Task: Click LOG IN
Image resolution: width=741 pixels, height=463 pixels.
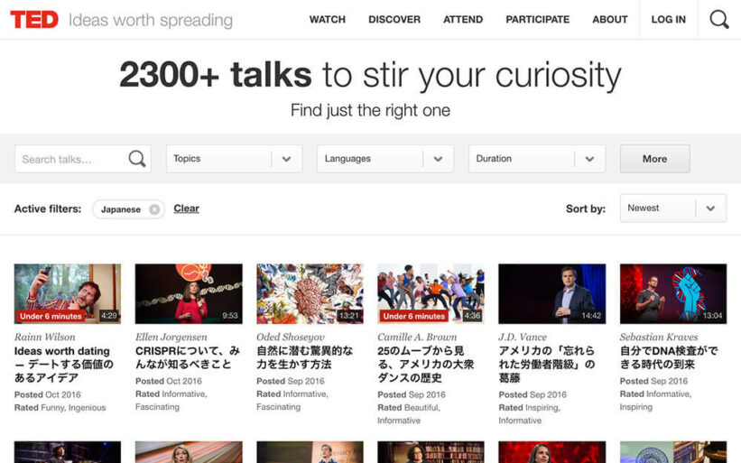Action: click(668, 19)
